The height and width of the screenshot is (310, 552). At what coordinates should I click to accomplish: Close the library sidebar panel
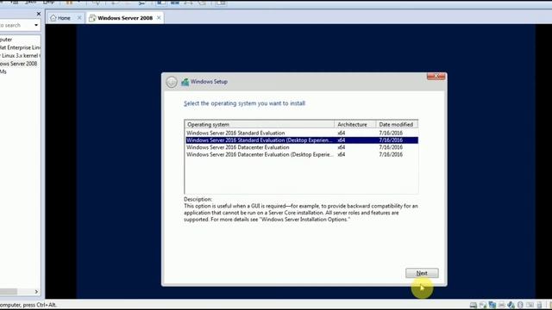(x=39, y=14)
